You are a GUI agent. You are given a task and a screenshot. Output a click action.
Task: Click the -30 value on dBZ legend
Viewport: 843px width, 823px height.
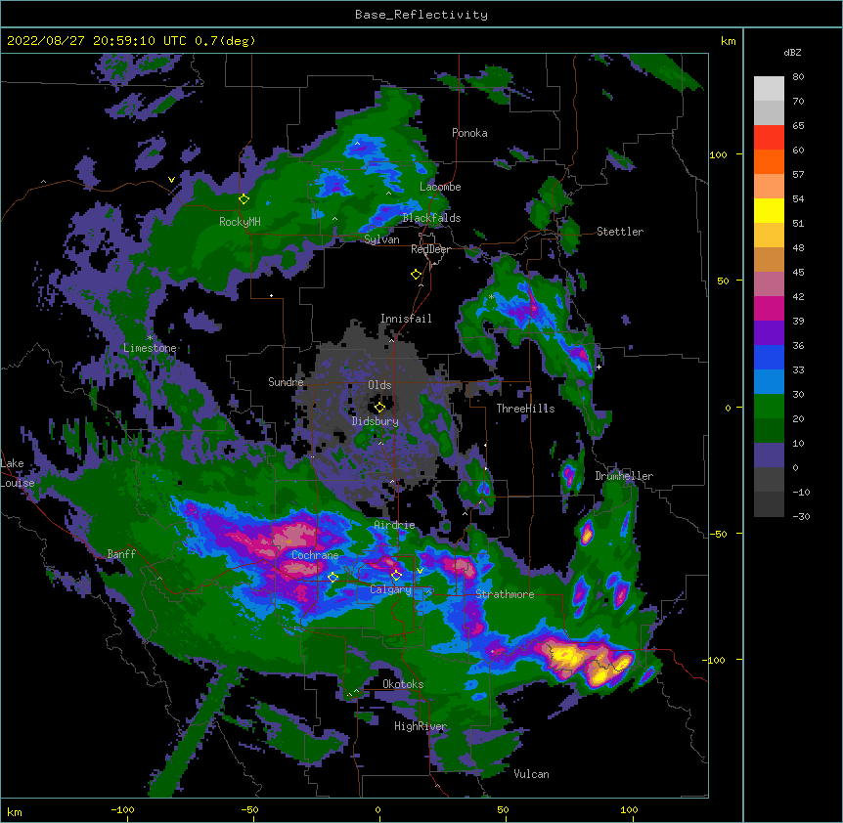click(x=801, y=517)
